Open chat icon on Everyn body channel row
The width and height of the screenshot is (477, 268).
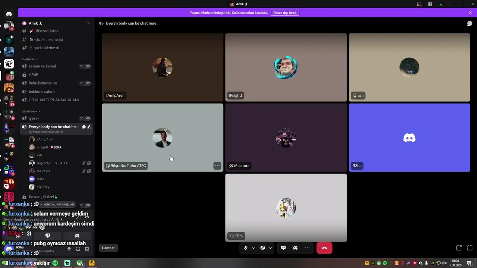pos(84,127)
